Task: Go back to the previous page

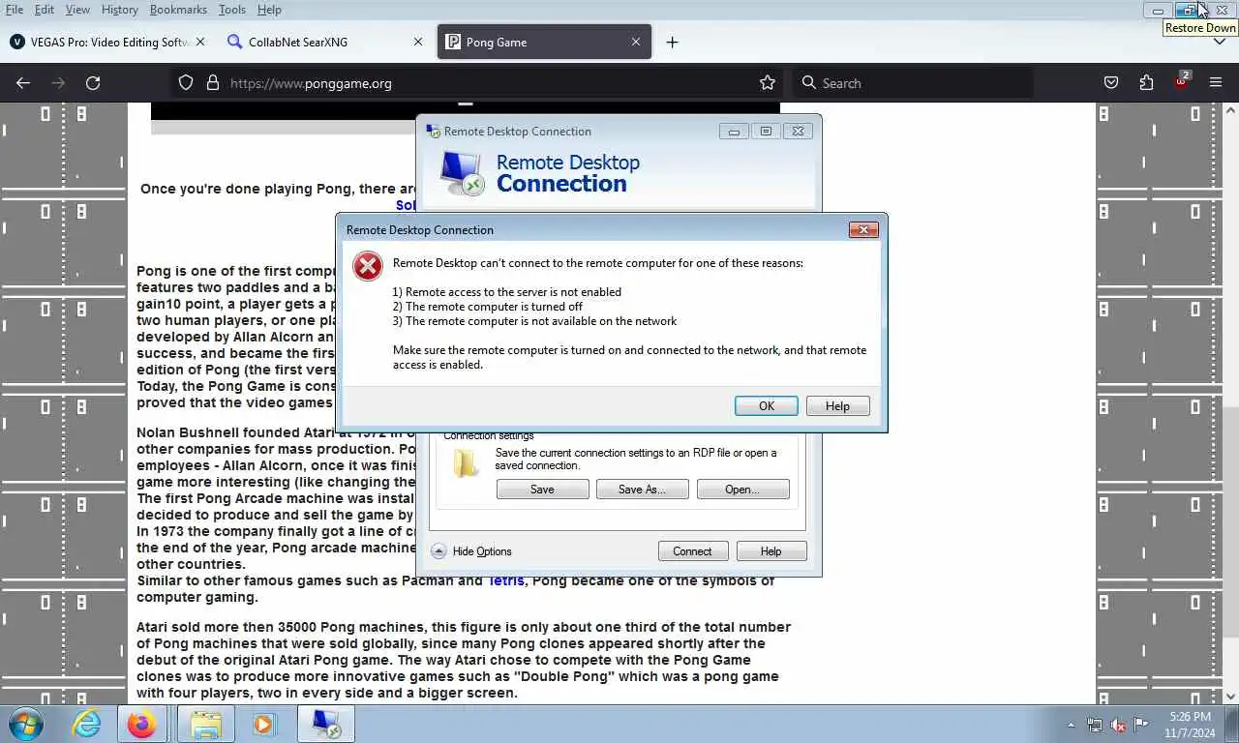Action: tap(23, 83)
